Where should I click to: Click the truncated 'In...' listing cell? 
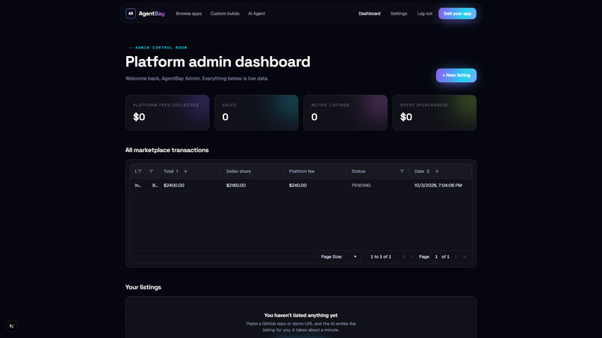(x=138, y=185)
